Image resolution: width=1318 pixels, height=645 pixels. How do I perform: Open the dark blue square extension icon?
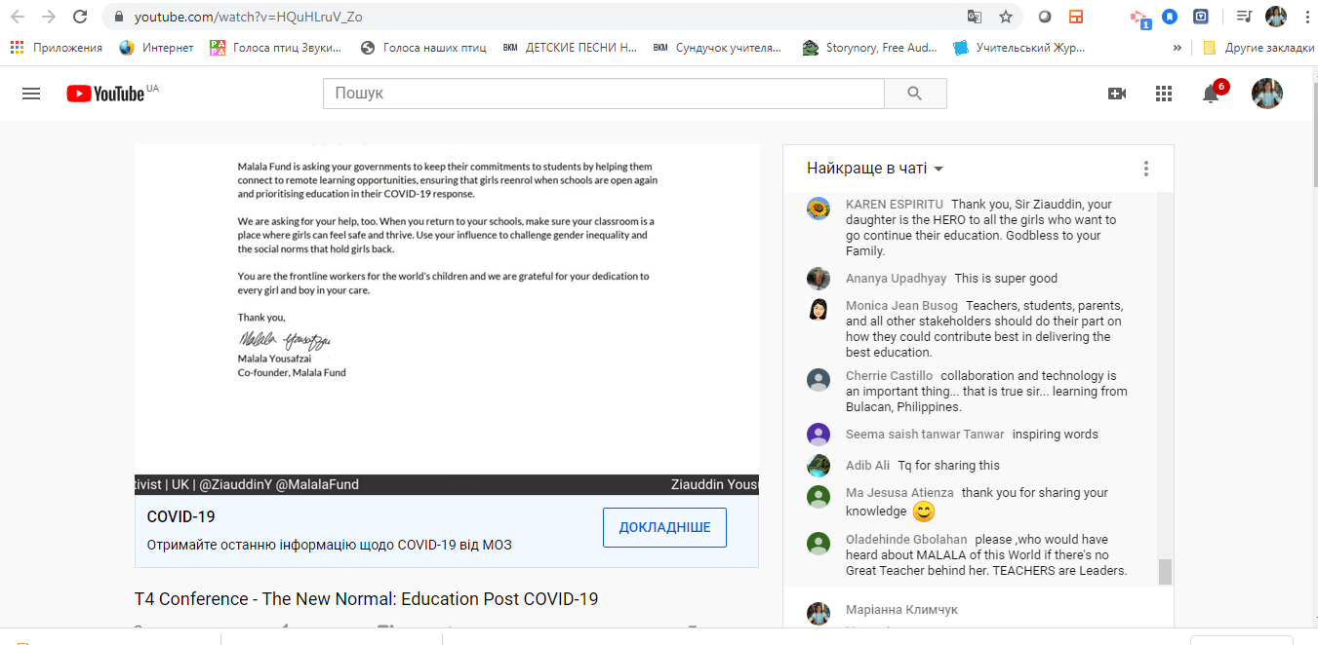[x=1201, y=17]
